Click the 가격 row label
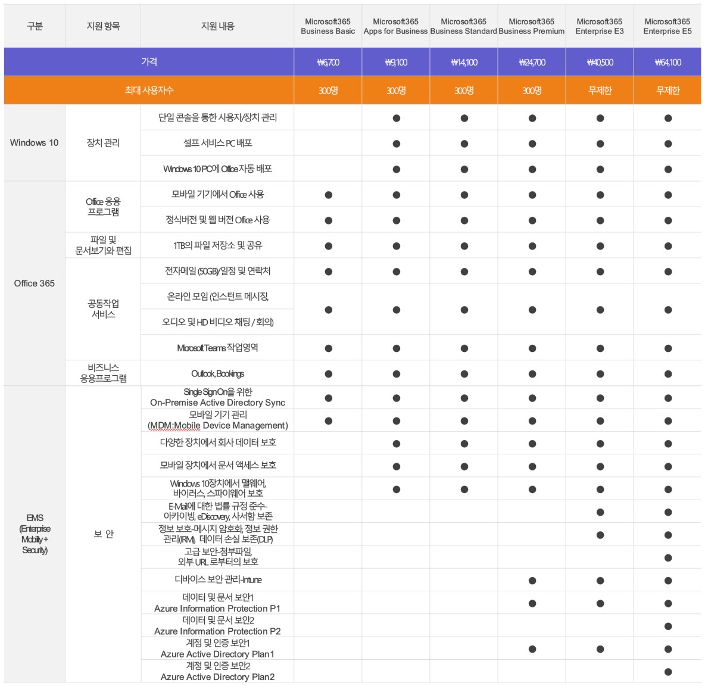 coord(149,61)
